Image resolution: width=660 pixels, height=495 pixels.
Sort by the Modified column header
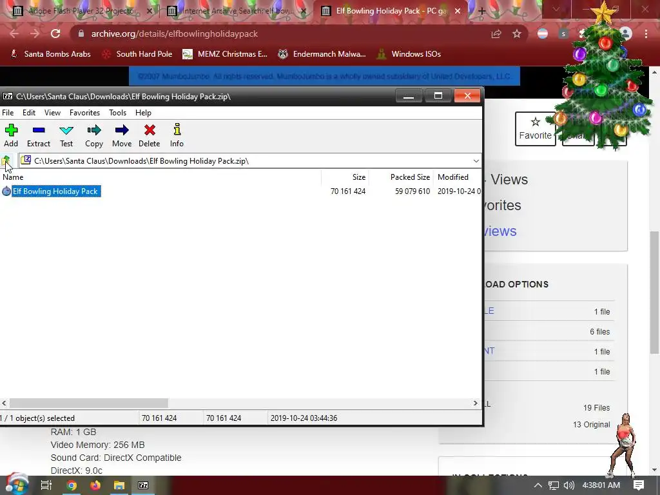[x=458, y=177]
